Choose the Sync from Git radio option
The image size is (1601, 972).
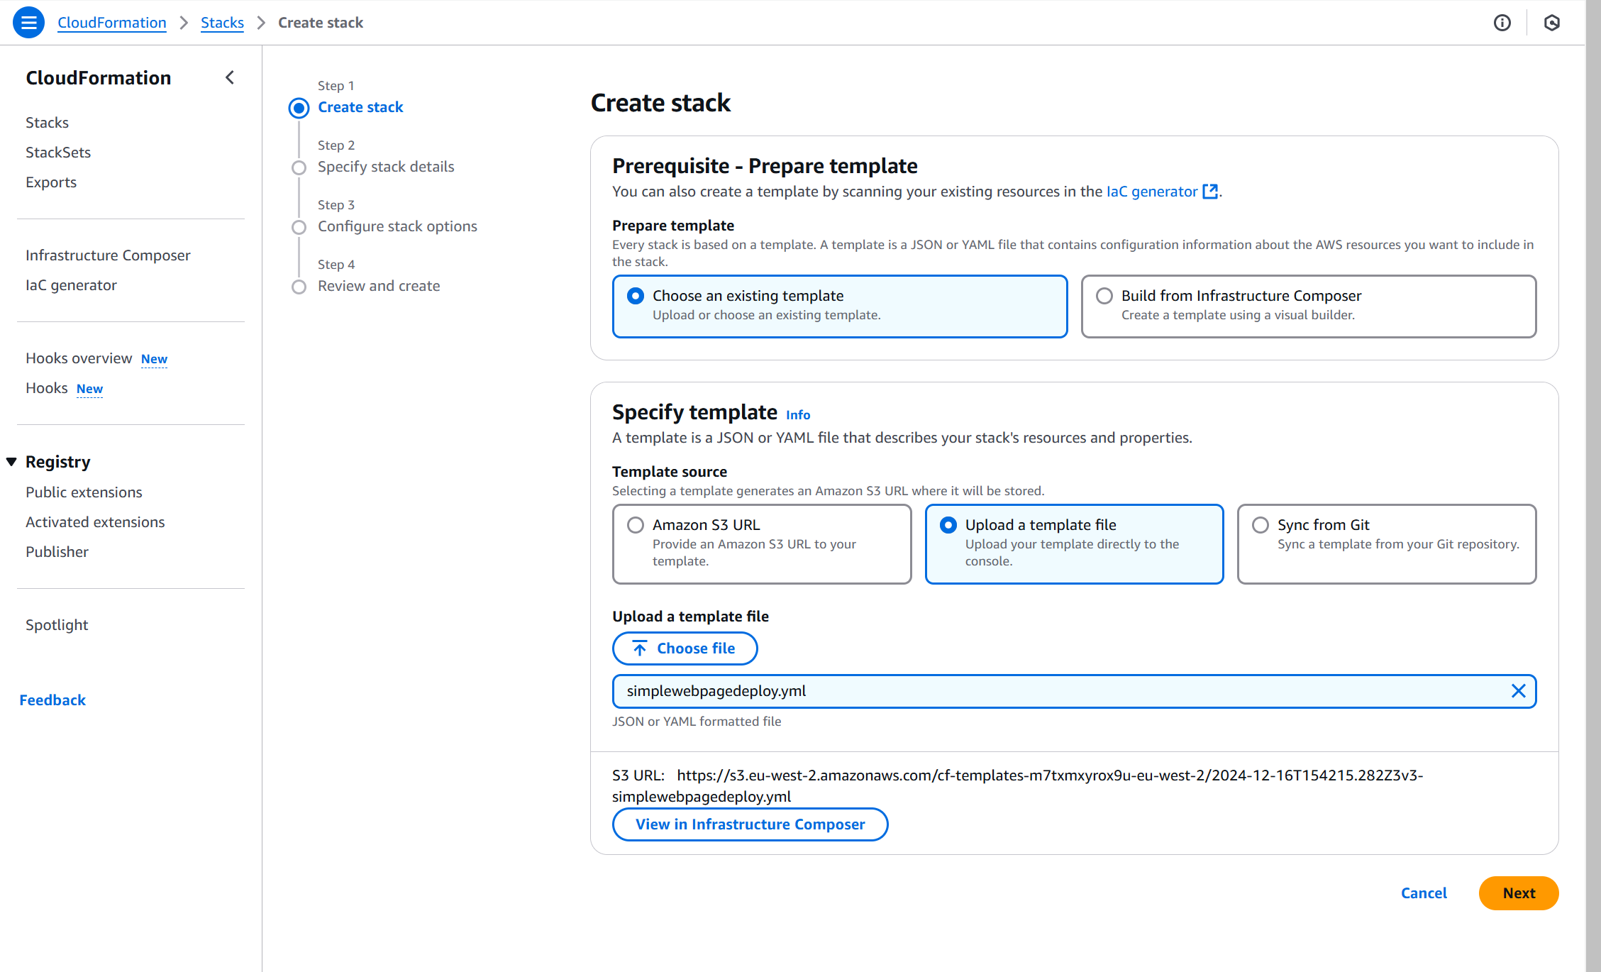pos(1261,525)
